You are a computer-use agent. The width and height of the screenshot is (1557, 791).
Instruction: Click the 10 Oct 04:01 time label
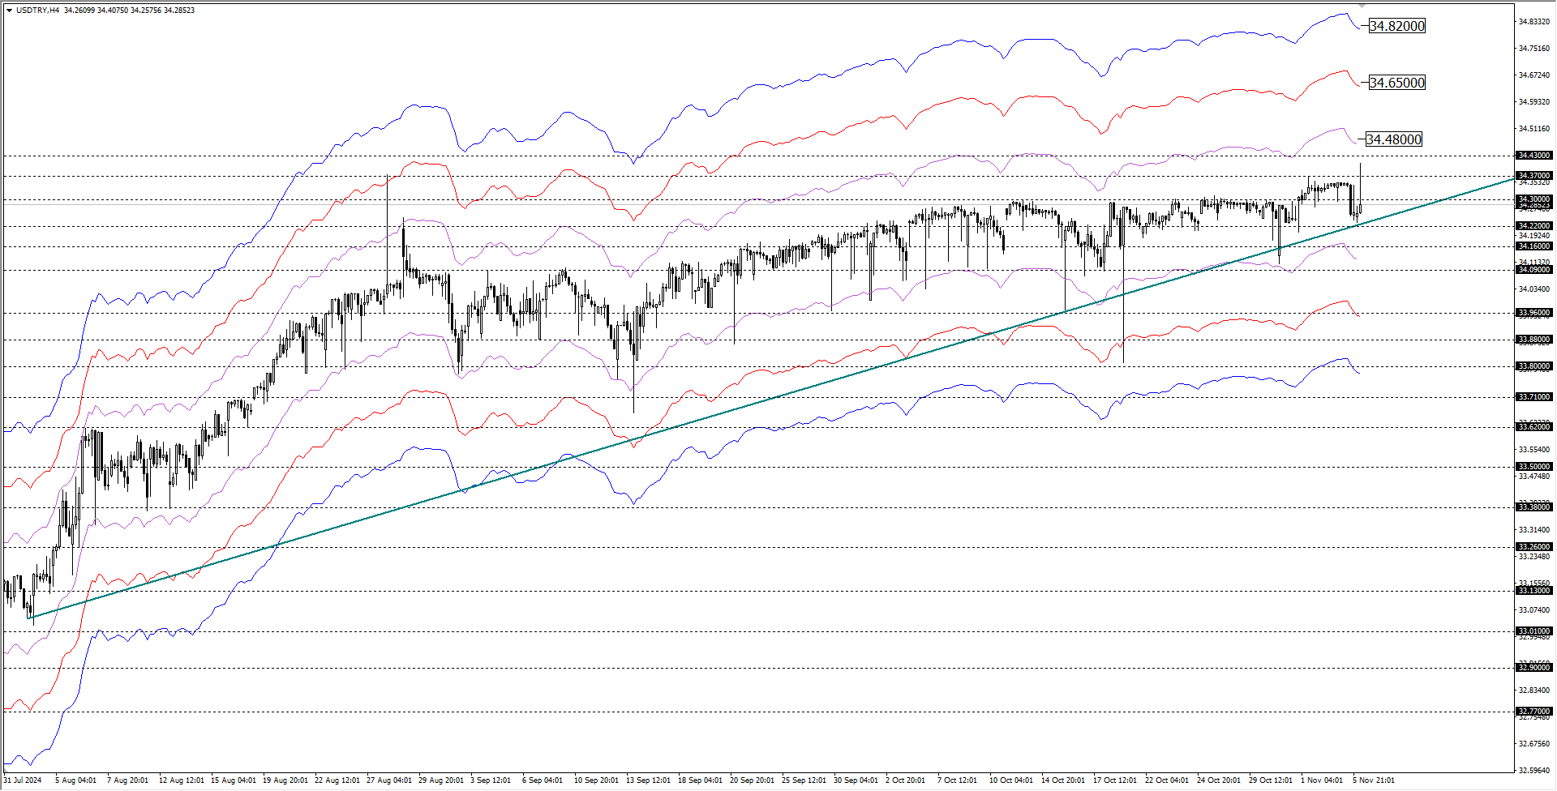(x=1011, y=780)
